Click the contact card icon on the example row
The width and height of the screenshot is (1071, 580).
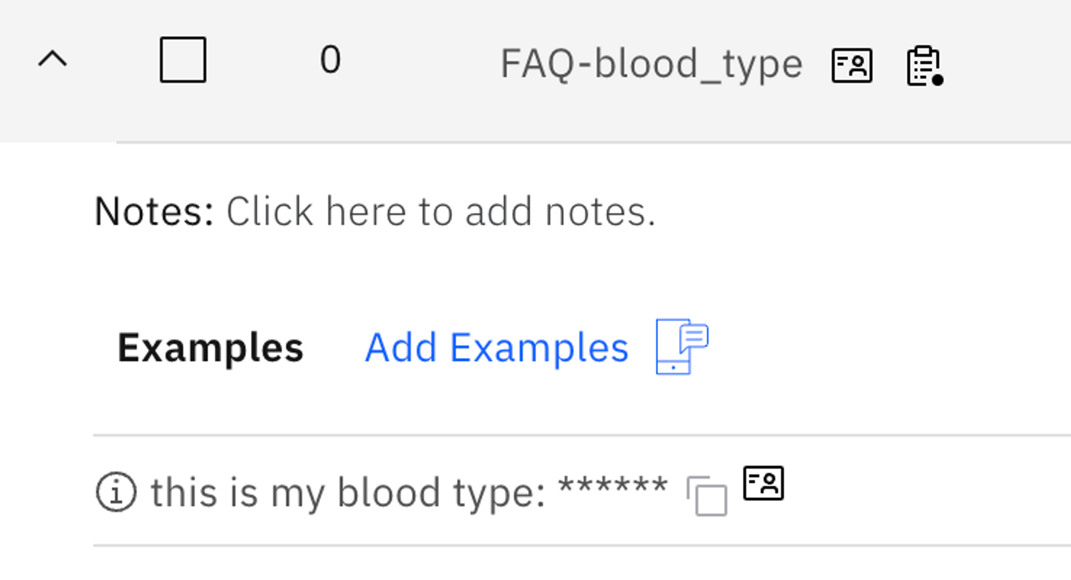pyautogui.click(x=763, y=483)
